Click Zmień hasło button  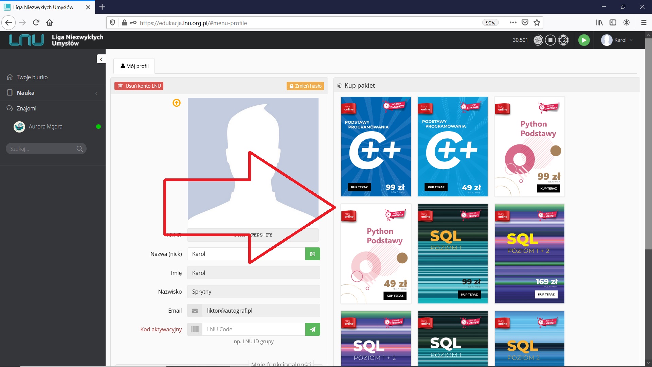pos(305,86)
